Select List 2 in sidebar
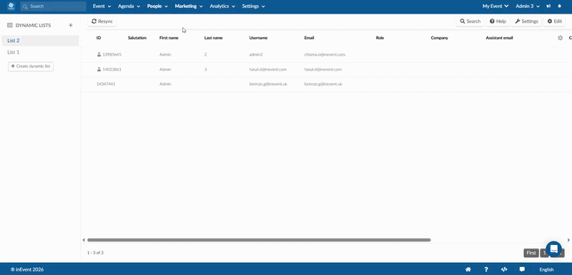572x275 pixels. 40,41
